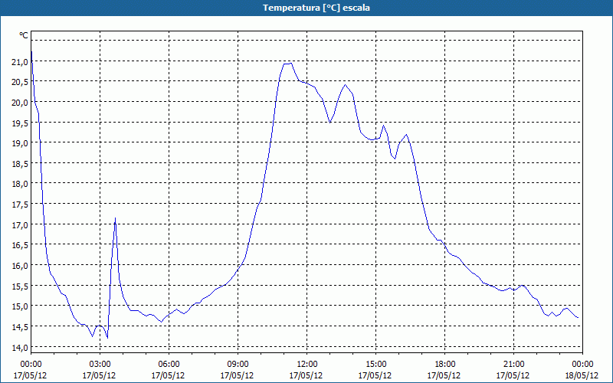The image size is (613, 383).
Task: Click the 17/05/12 date under the first 00:00
Action: (x=30, y=375)
